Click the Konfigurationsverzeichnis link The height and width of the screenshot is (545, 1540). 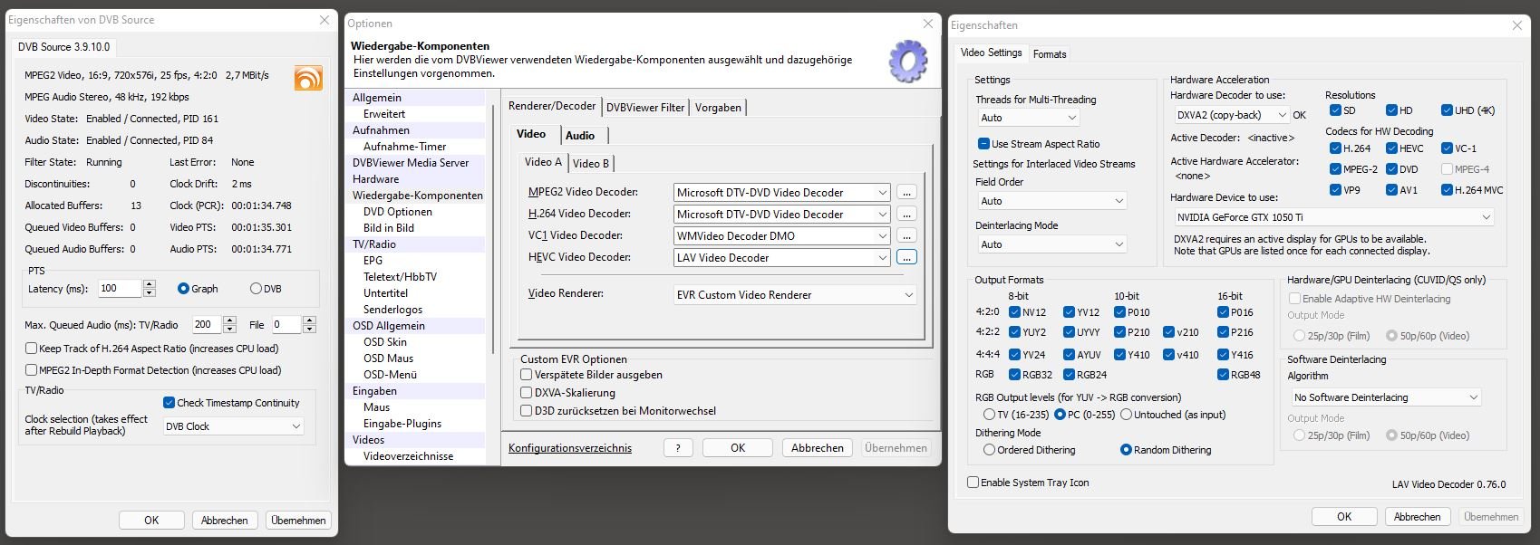coord(570,448)
